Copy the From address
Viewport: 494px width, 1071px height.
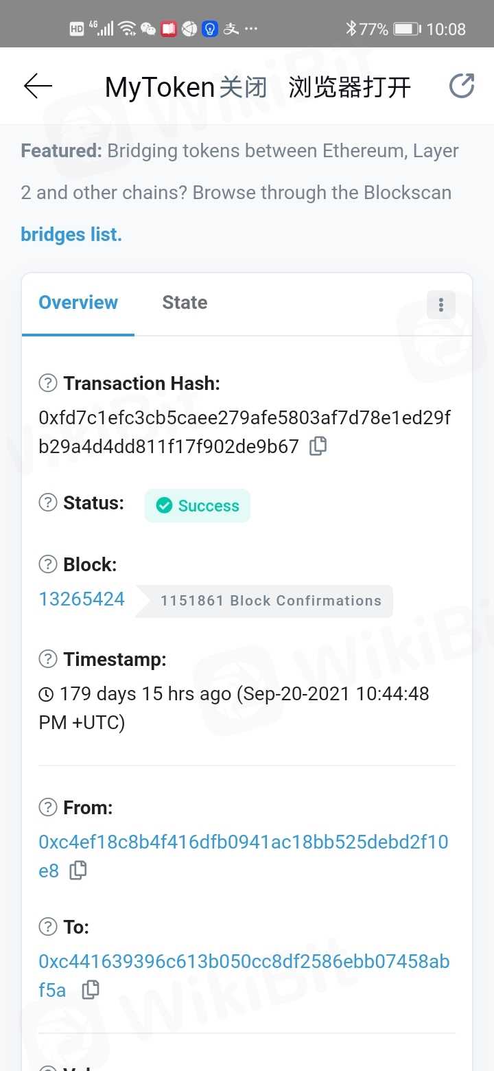point(78,871)
